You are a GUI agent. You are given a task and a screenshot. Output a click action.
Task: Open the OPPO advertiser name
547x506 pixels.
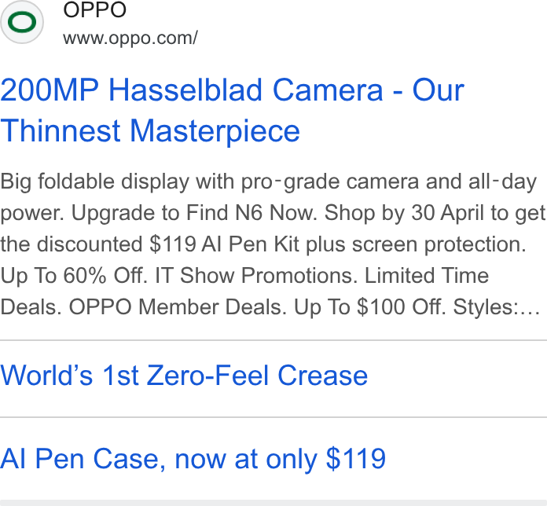tap(94, 9)
